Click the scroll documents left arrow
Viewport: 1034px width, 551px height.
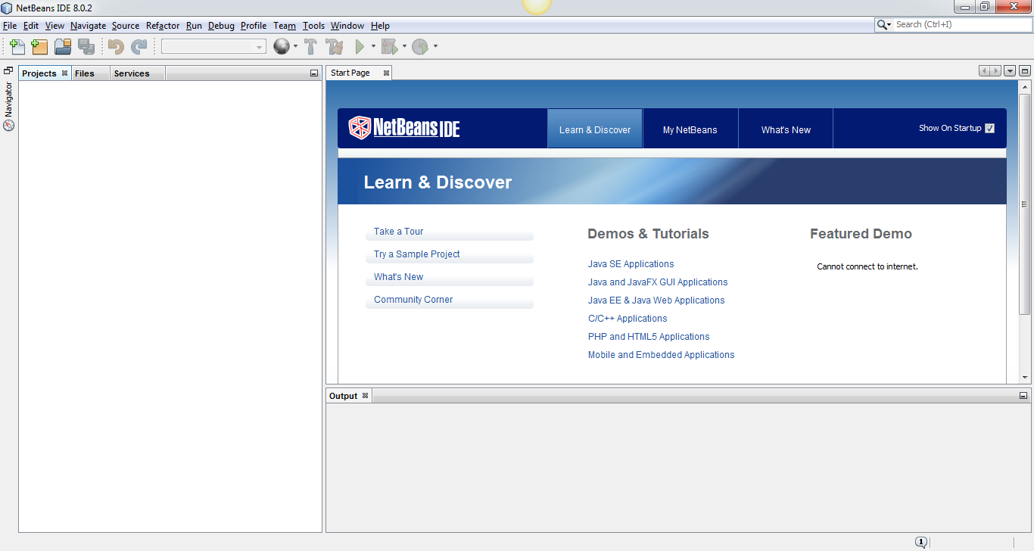click(x=984, y=71)
